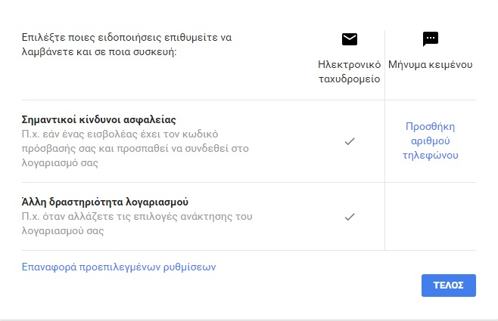Click empty text message cell for Άλλη δραστηριότητα

coord(431,217)
